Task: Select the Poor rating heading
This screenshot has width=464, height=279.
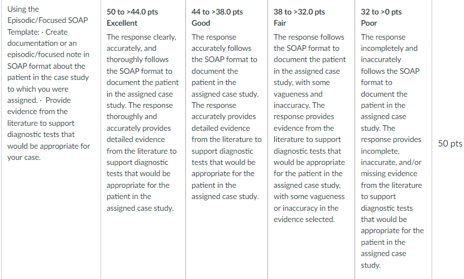Action: [369, 23]
